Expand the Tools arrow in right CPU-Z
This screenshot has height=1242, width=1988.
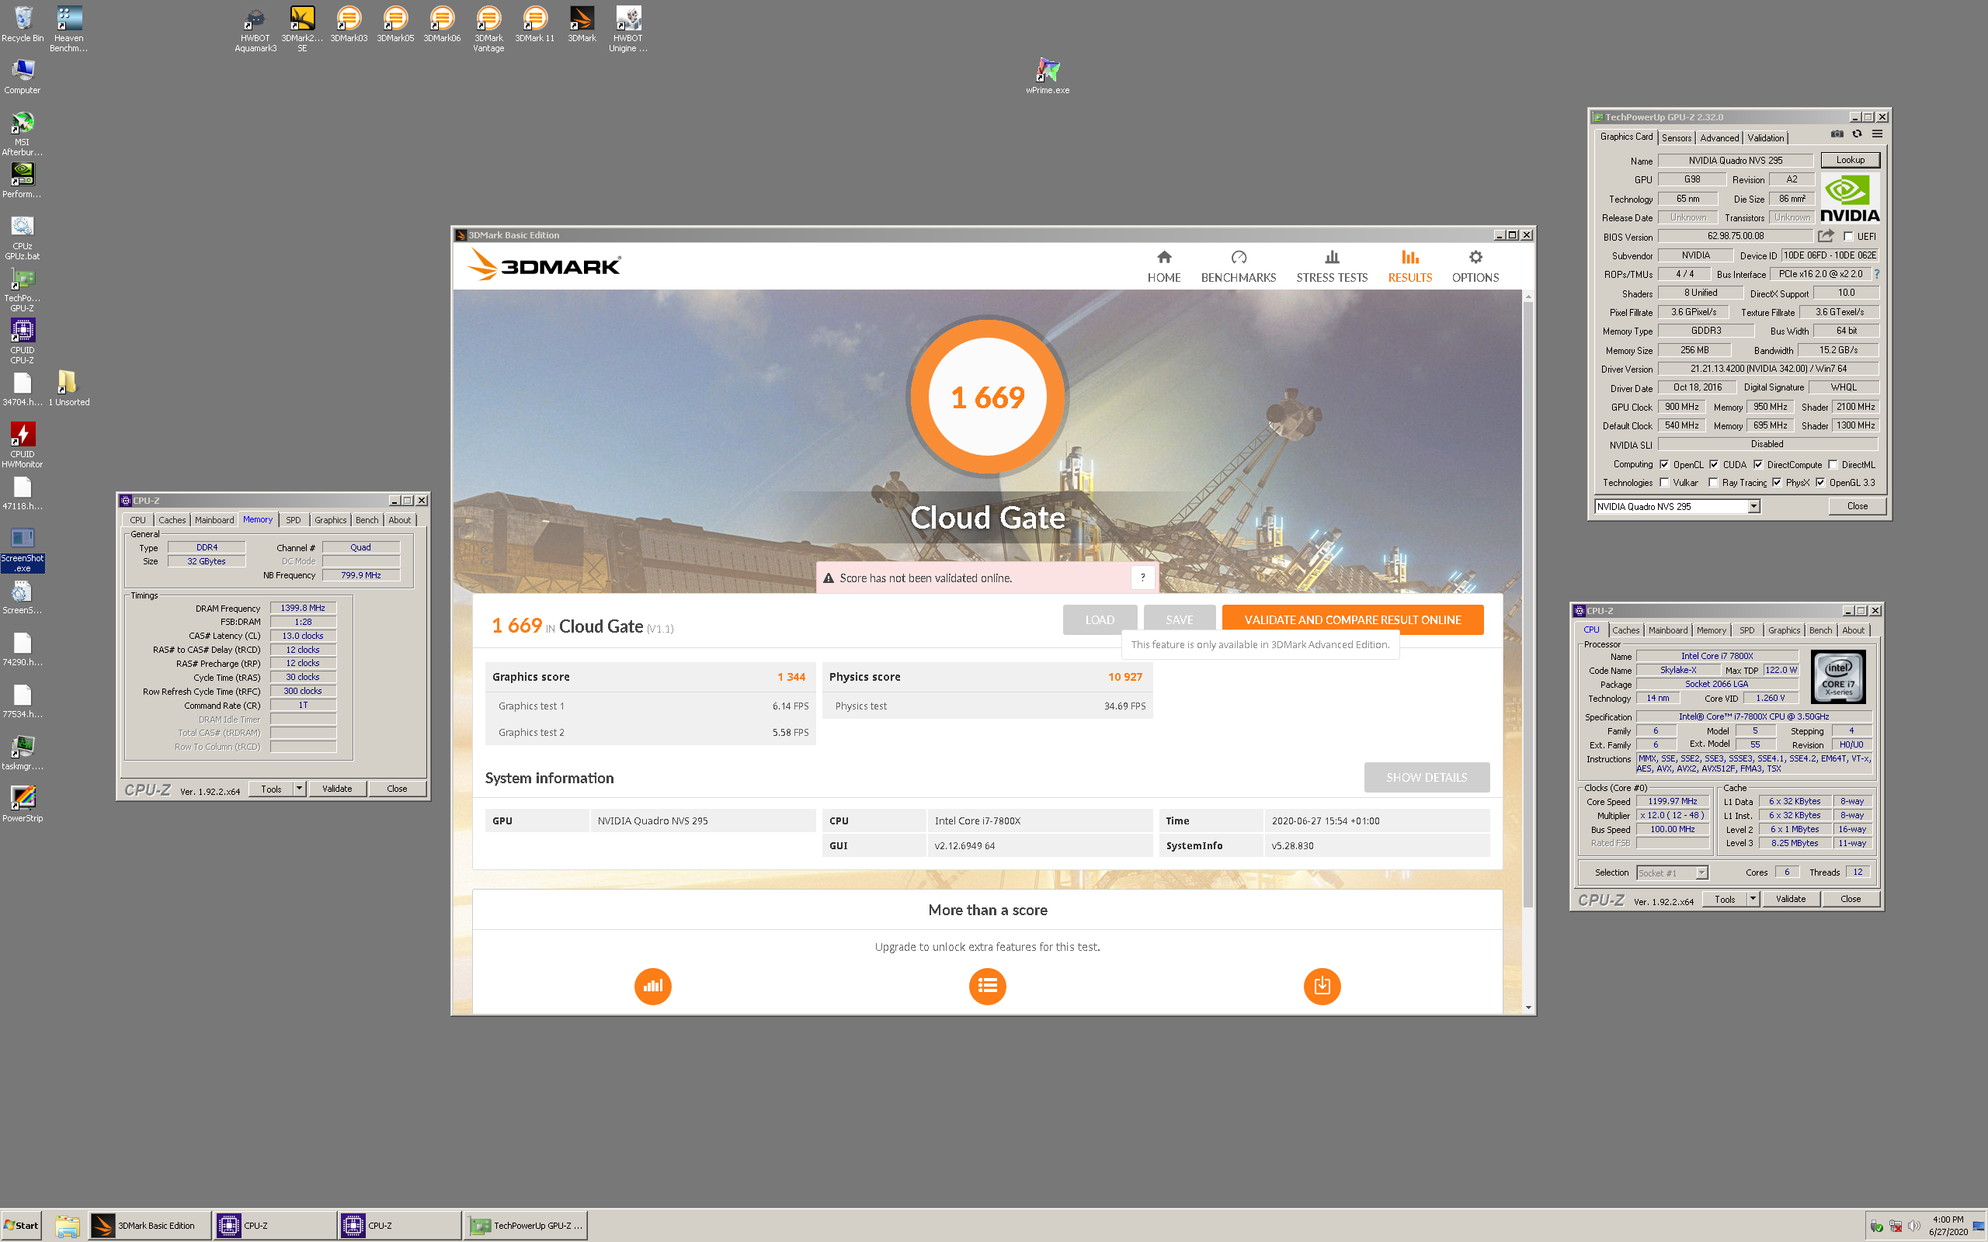1752,899
